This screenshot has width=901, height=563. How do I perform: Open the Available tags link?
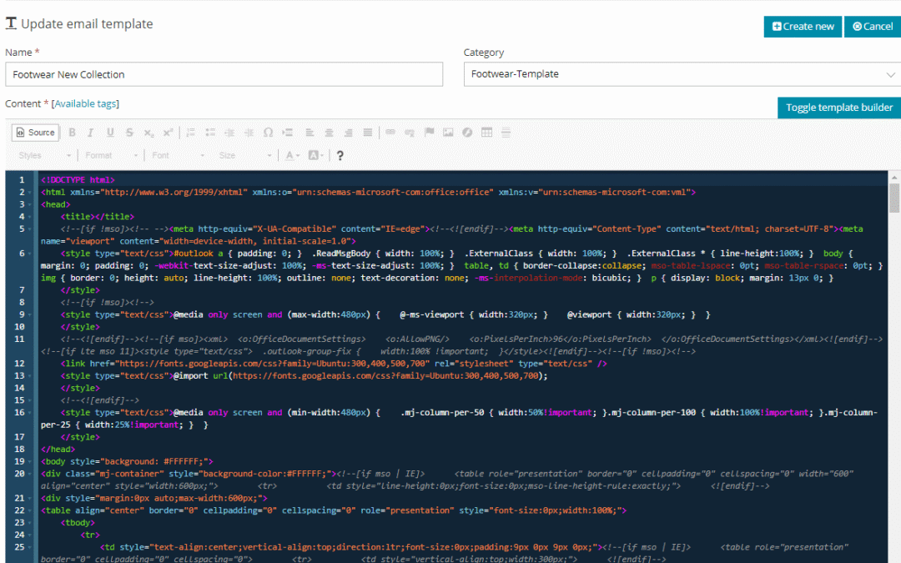[86, 103]
